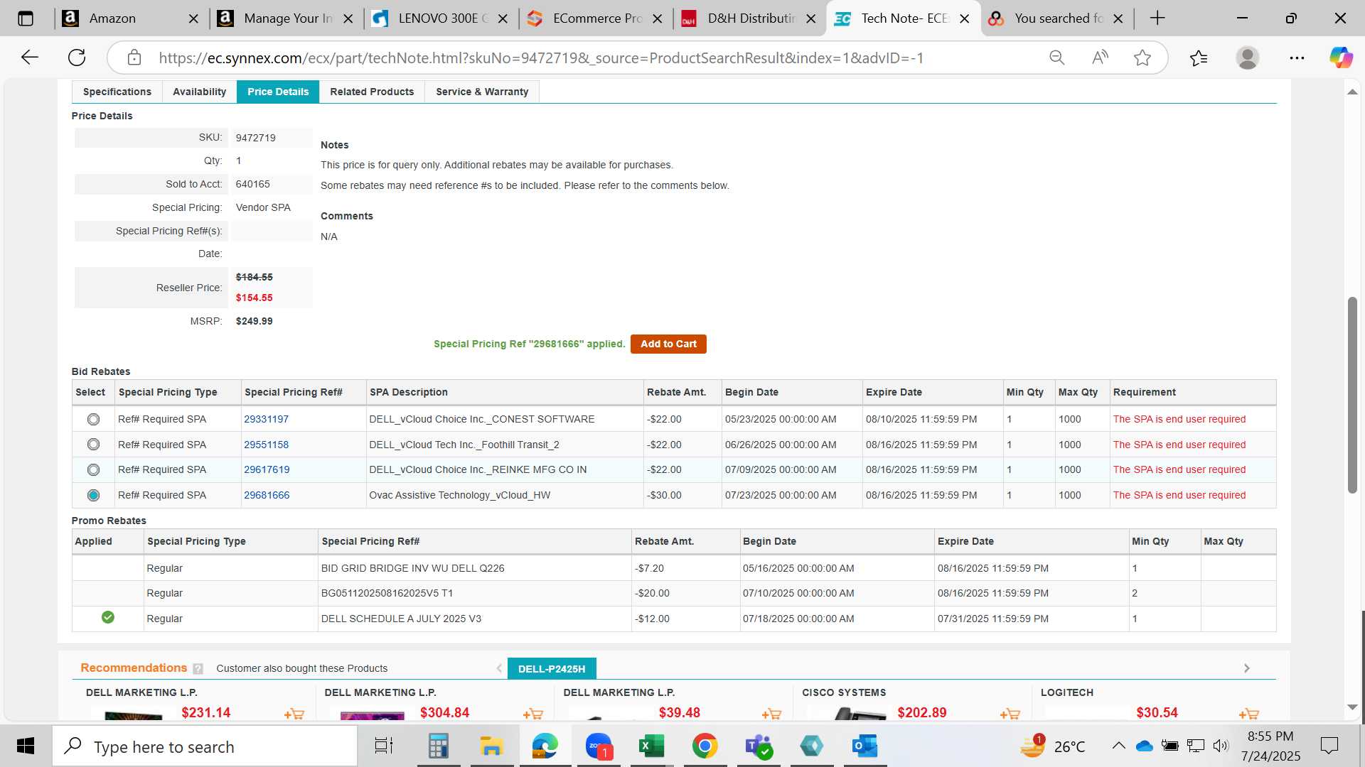The height and width of the screenshot is (767, 1365).
Task: Open Calculator from the taskbar
Action: [x=438, y=746]
